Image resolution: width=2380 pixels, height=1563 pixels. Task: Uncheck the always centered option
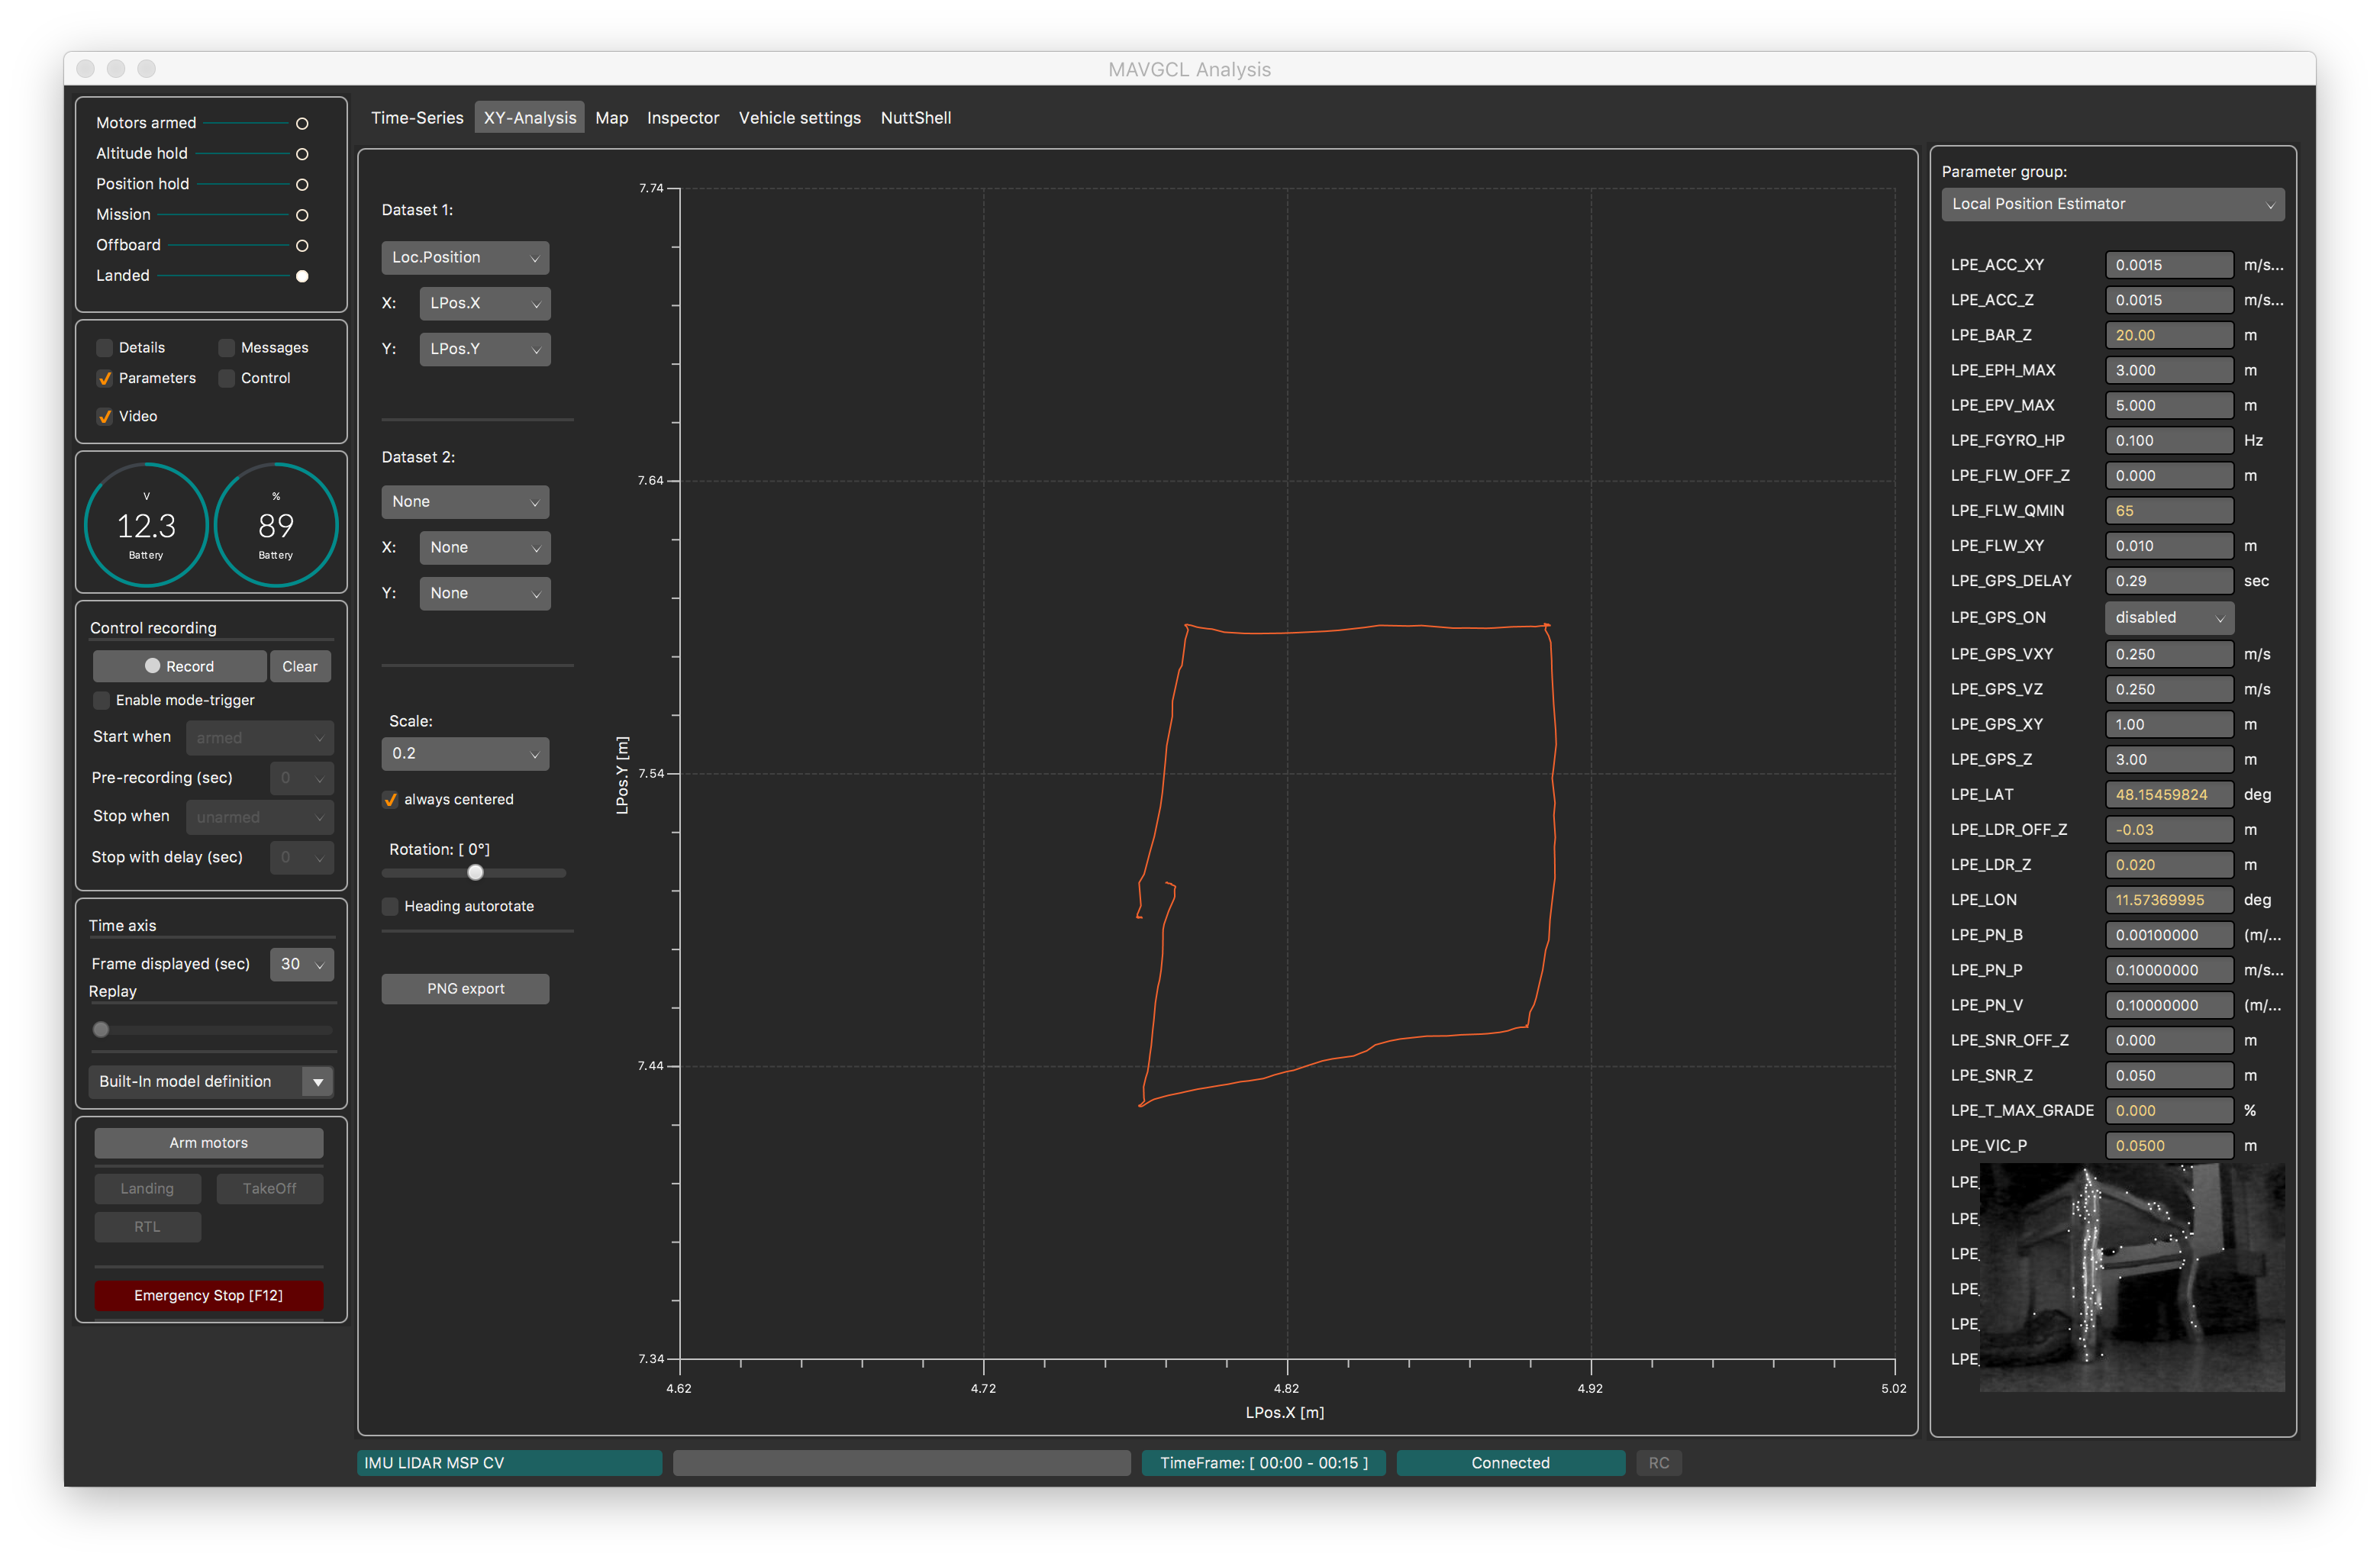tap(391, 800)
